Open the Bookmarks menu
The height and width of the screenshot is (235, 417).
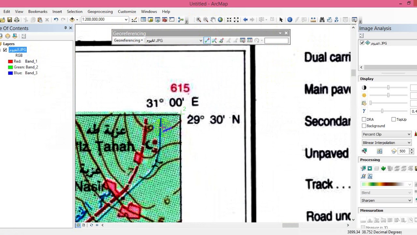tap(38, 11)
